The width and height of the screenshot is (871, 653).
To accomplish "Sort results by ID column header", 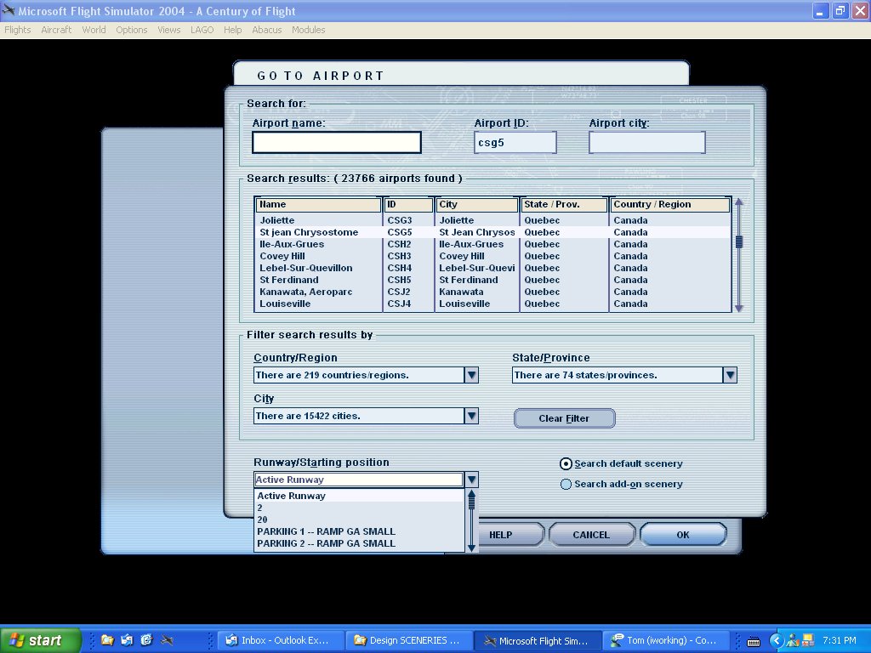I will pos(408,204).
